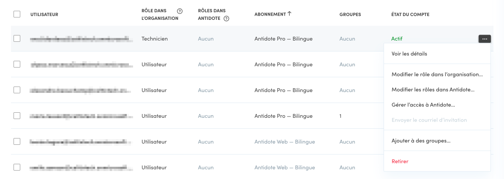Click Retirer in the context menu
504x179 pixels.
point(400,161)
